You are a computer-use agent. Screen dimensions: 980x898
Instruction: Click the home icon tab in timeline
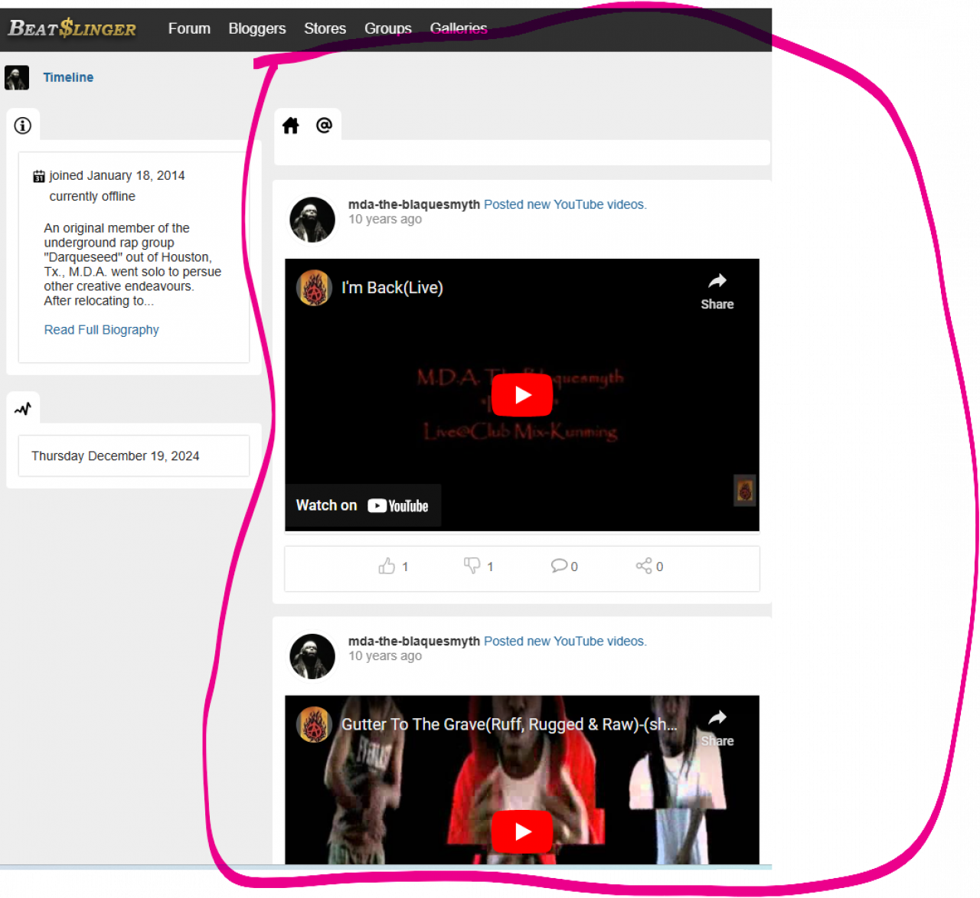click(291, 126)
